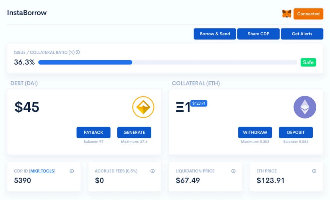330x200 pixels.
Task: Open Borrow & Send
Action: 215,34
